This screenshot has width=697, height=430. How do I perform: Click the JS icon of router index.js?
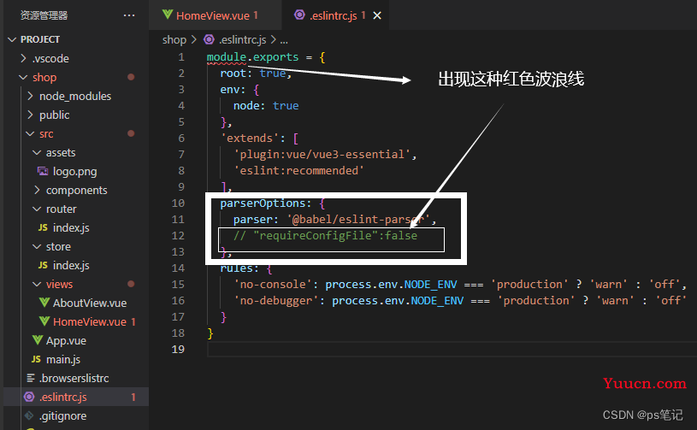point(43,228)
